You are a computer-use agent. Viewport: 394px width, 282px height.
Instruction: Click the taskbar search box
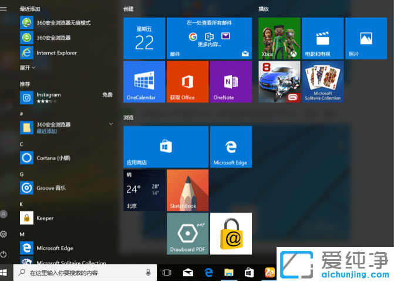pyautogui.click(x=85, y=273)
